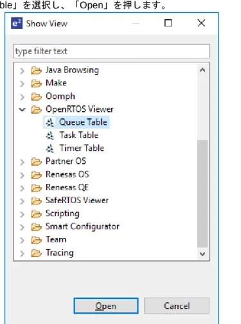
Task: Select the Task Table view icon
Action: click(49, 136)
